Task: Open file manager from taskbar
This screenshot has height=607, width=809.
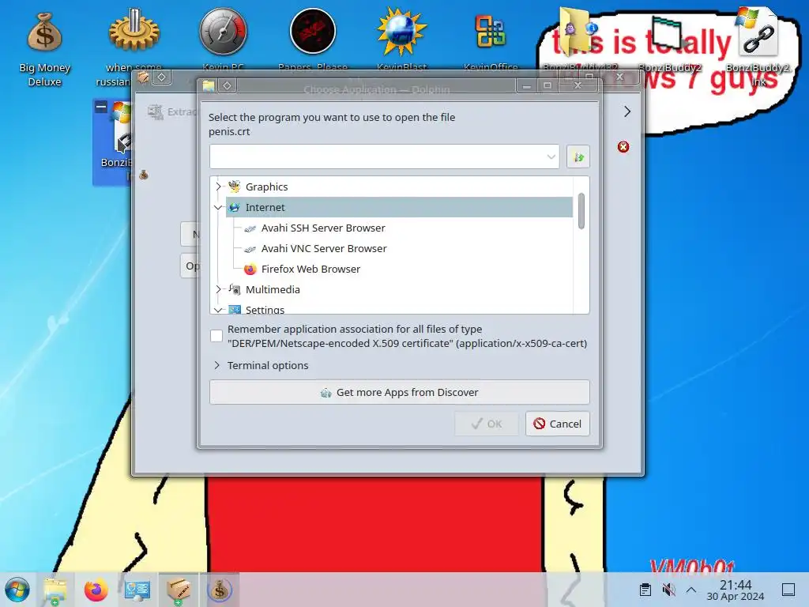Action: (55, 590)
